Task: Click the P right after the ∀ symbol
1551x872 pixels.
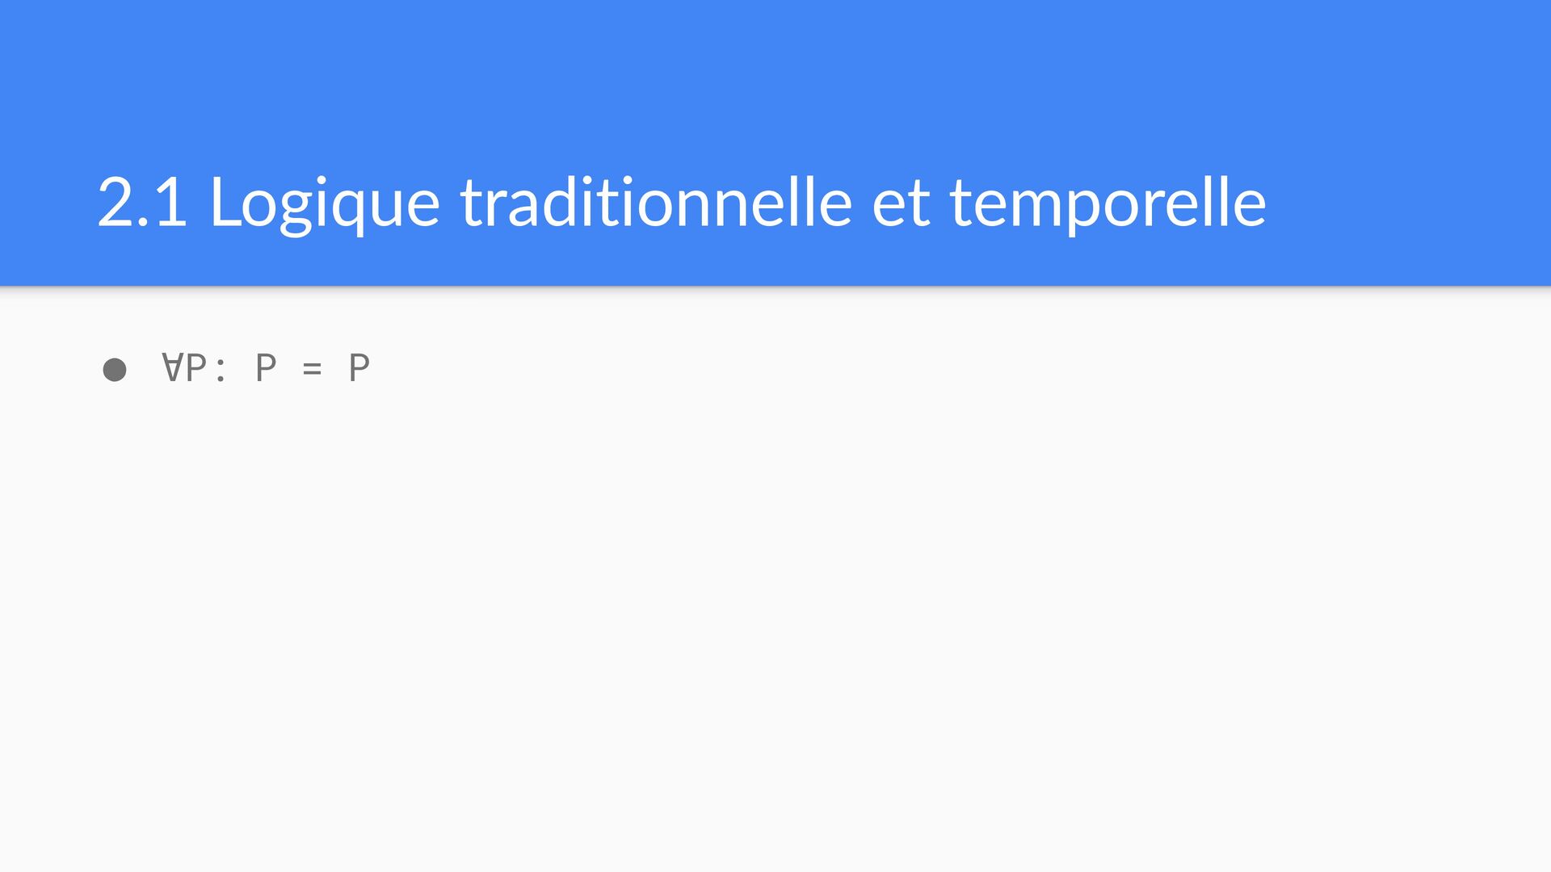Action: pyautogui.click(x=196, y=368)
